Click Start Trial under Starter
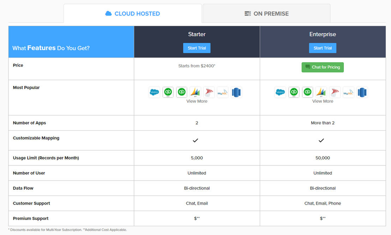Screen dimensions: 391x235 pos(197,48)
